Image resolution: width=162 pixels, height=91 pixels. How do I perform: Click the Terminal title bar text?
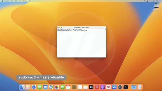coord(82,27)
